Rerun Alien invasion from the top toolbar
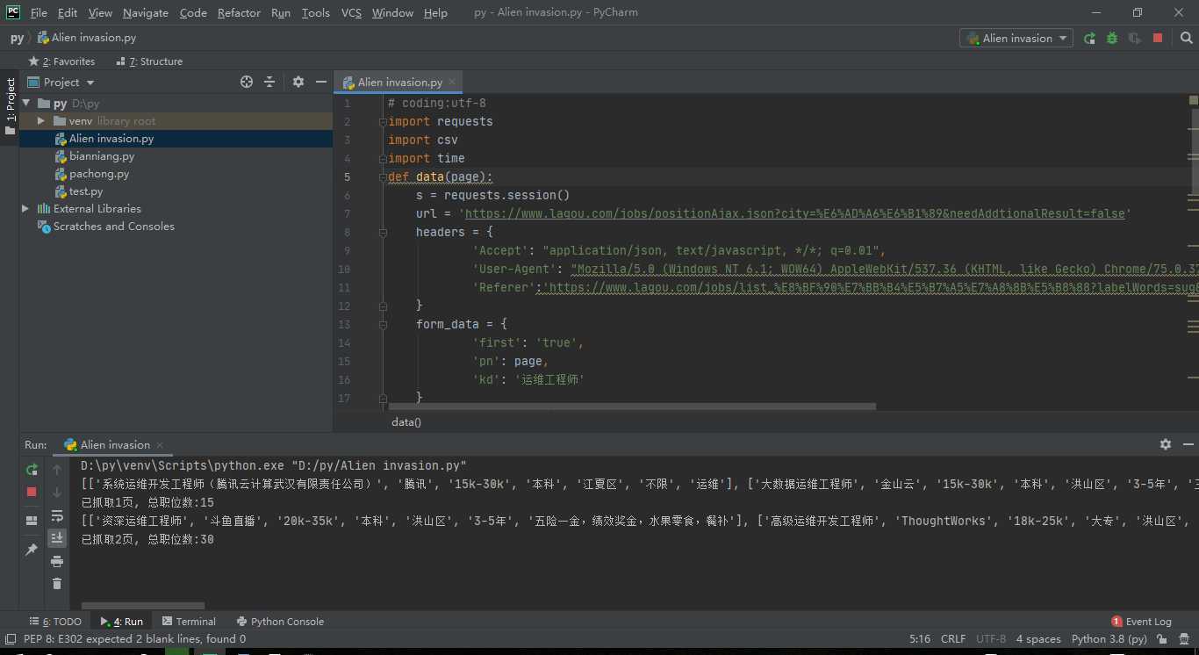1199x655 pixels. click(x=1089, y=39)
